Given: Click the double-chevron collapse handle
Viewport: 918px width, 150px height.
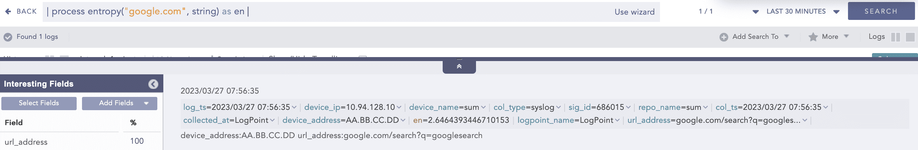Looking at the screenshot, I should tap(459, 66).
